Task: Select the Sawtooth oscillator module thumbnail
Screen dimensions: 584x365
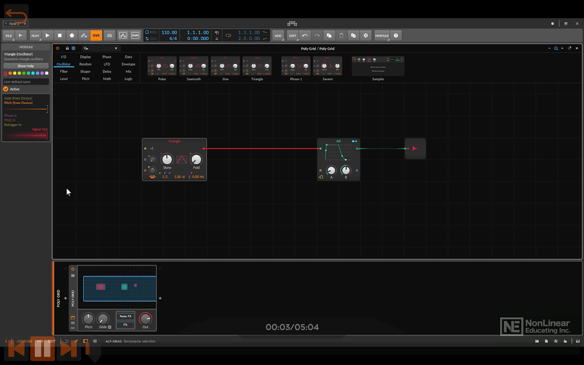Action: pos(193,67)
